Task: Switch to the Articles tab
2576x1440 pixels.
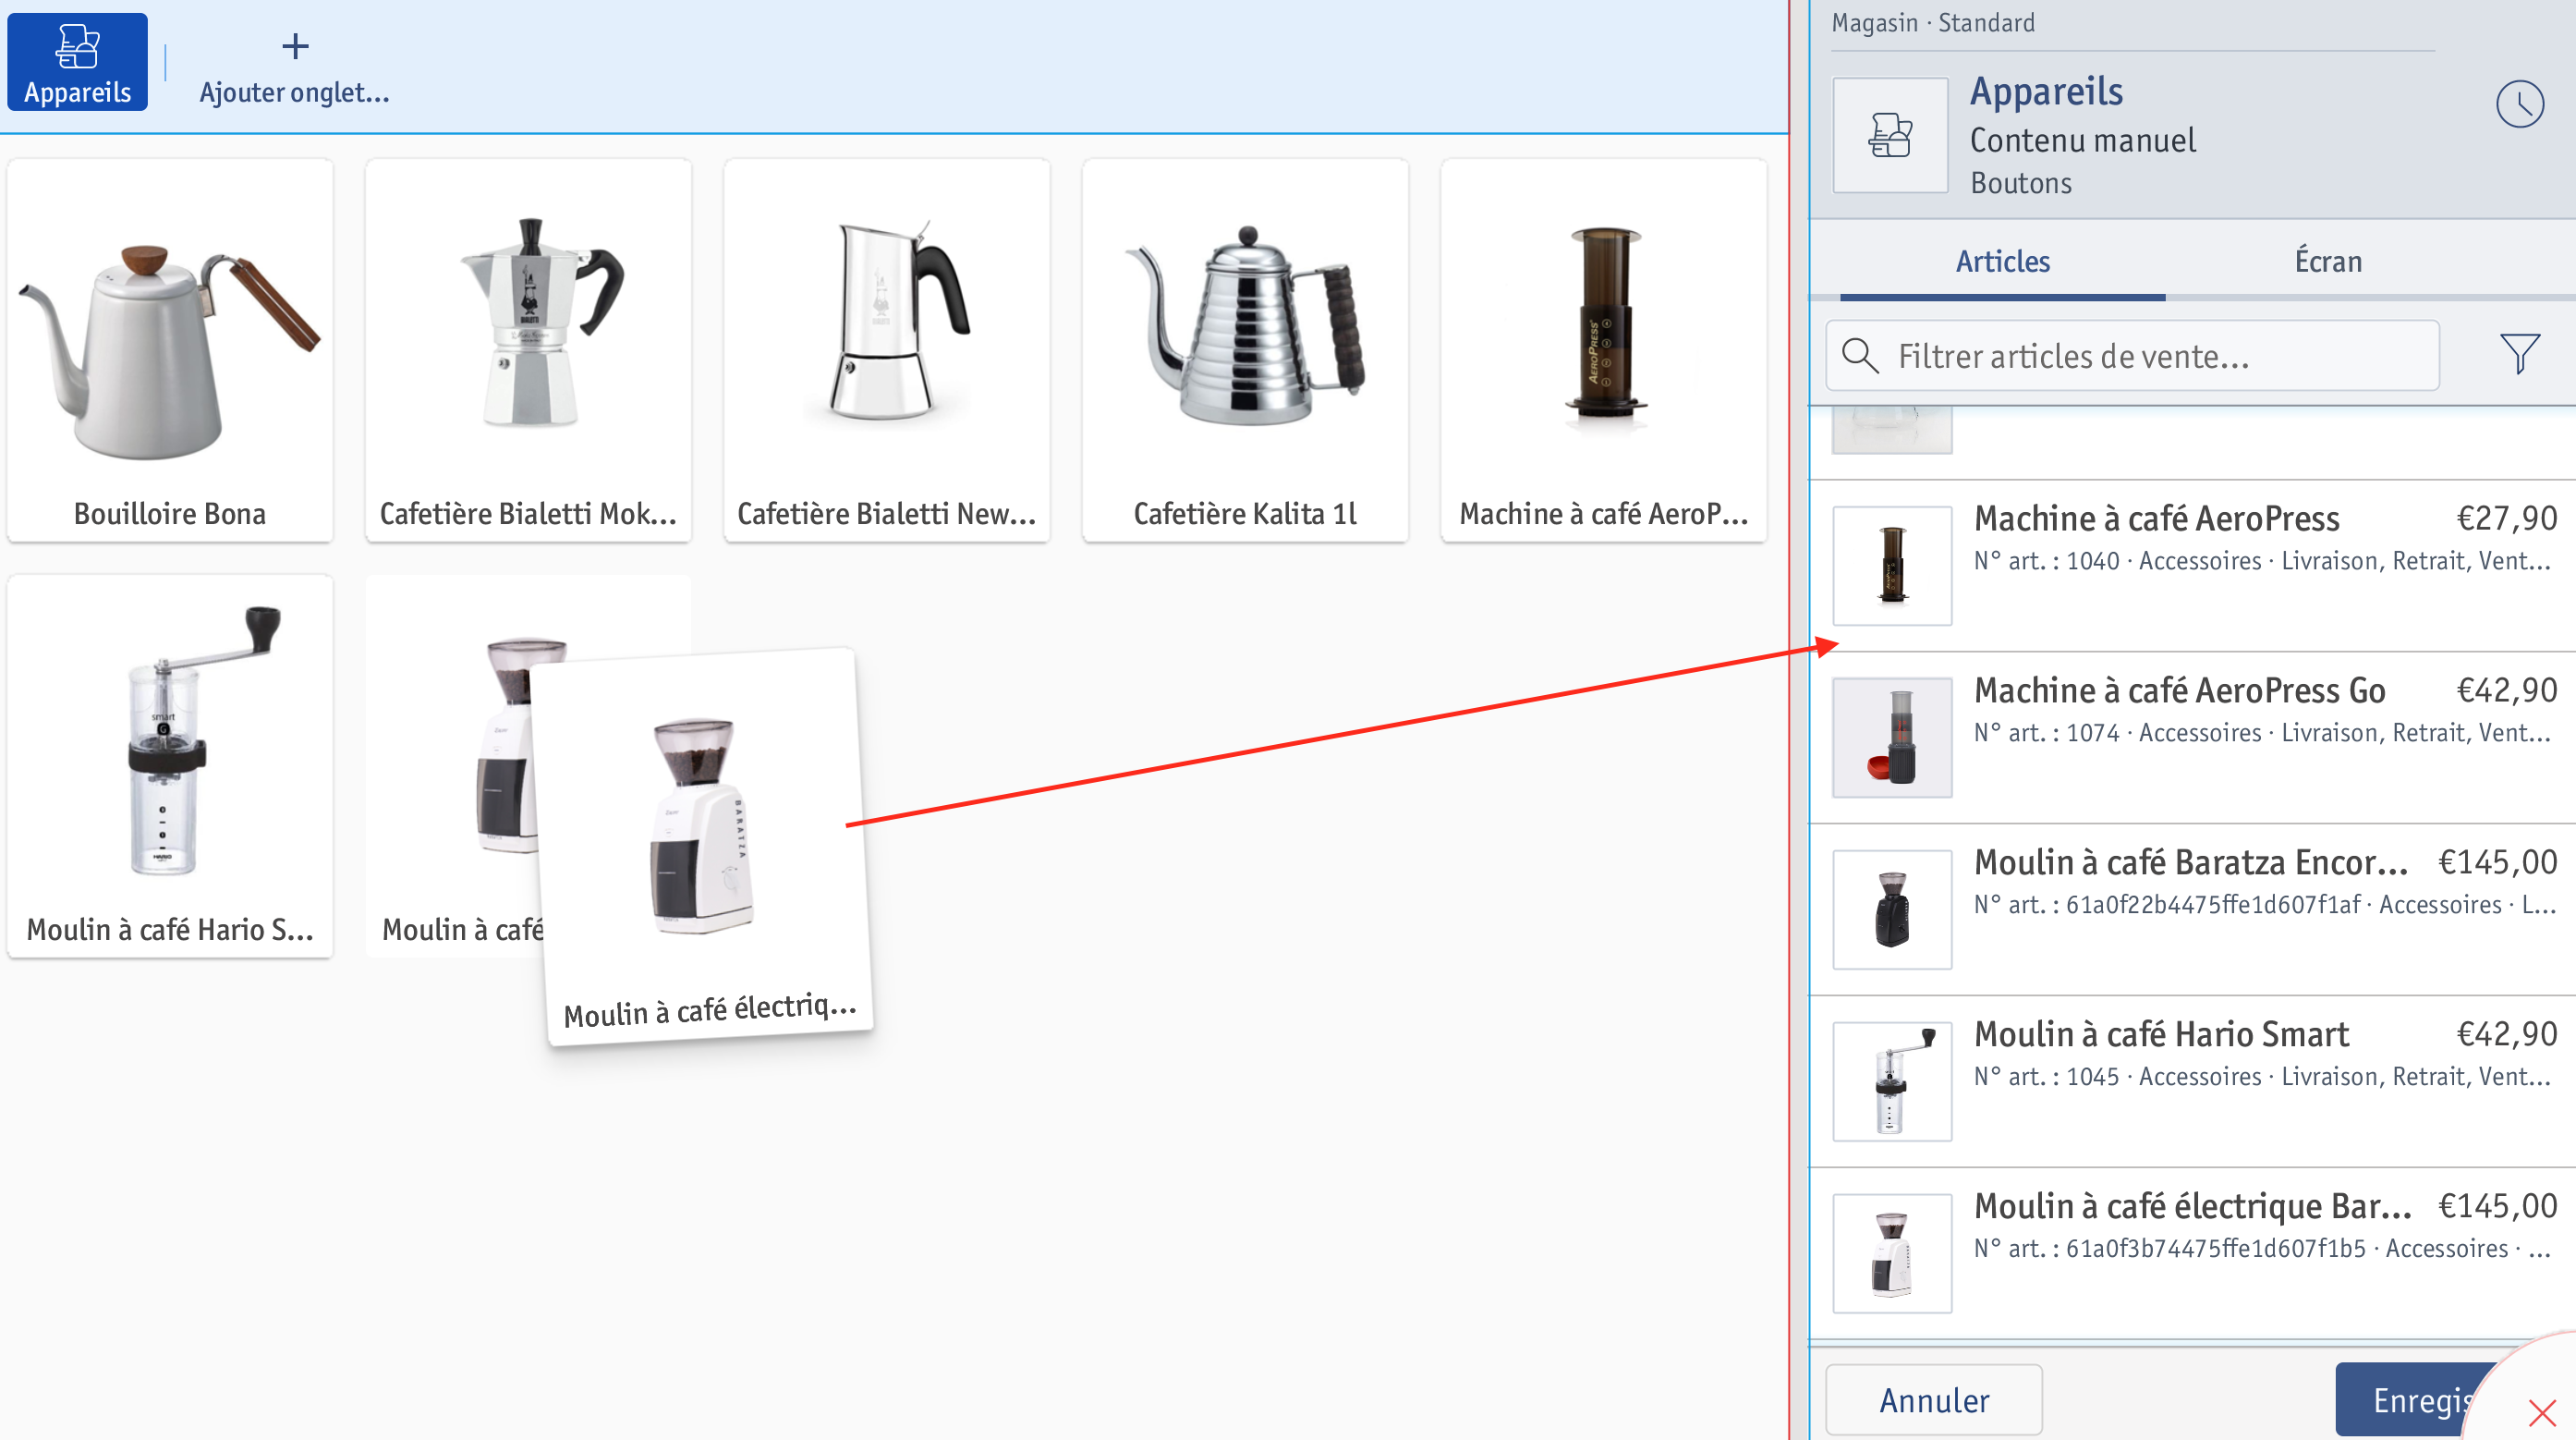Action: pos(2002,262)
